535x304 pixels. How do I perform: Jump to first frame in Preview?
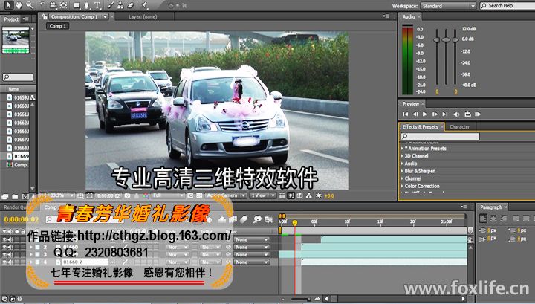406,114
